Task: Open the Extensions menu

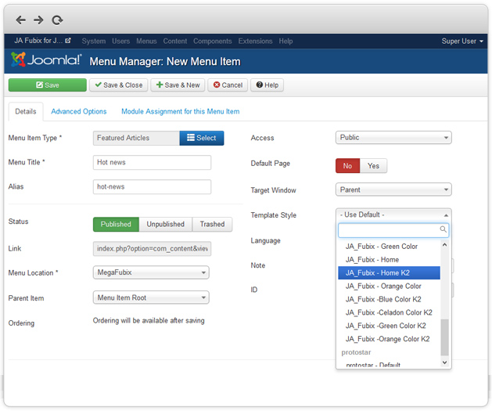Action: [x=255, y=41]
